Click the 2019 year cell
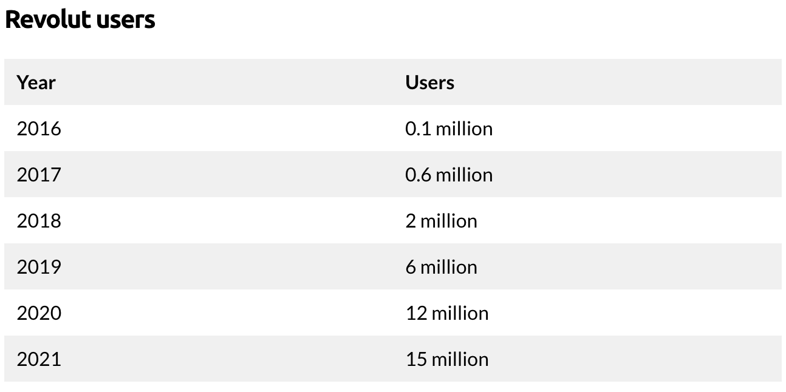This screenshot has height=392, width=786. [x=39, y=267]
